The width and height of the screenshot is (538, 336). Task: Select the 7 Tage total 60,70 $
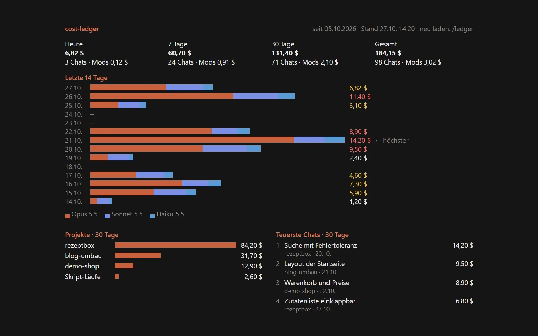180,53
